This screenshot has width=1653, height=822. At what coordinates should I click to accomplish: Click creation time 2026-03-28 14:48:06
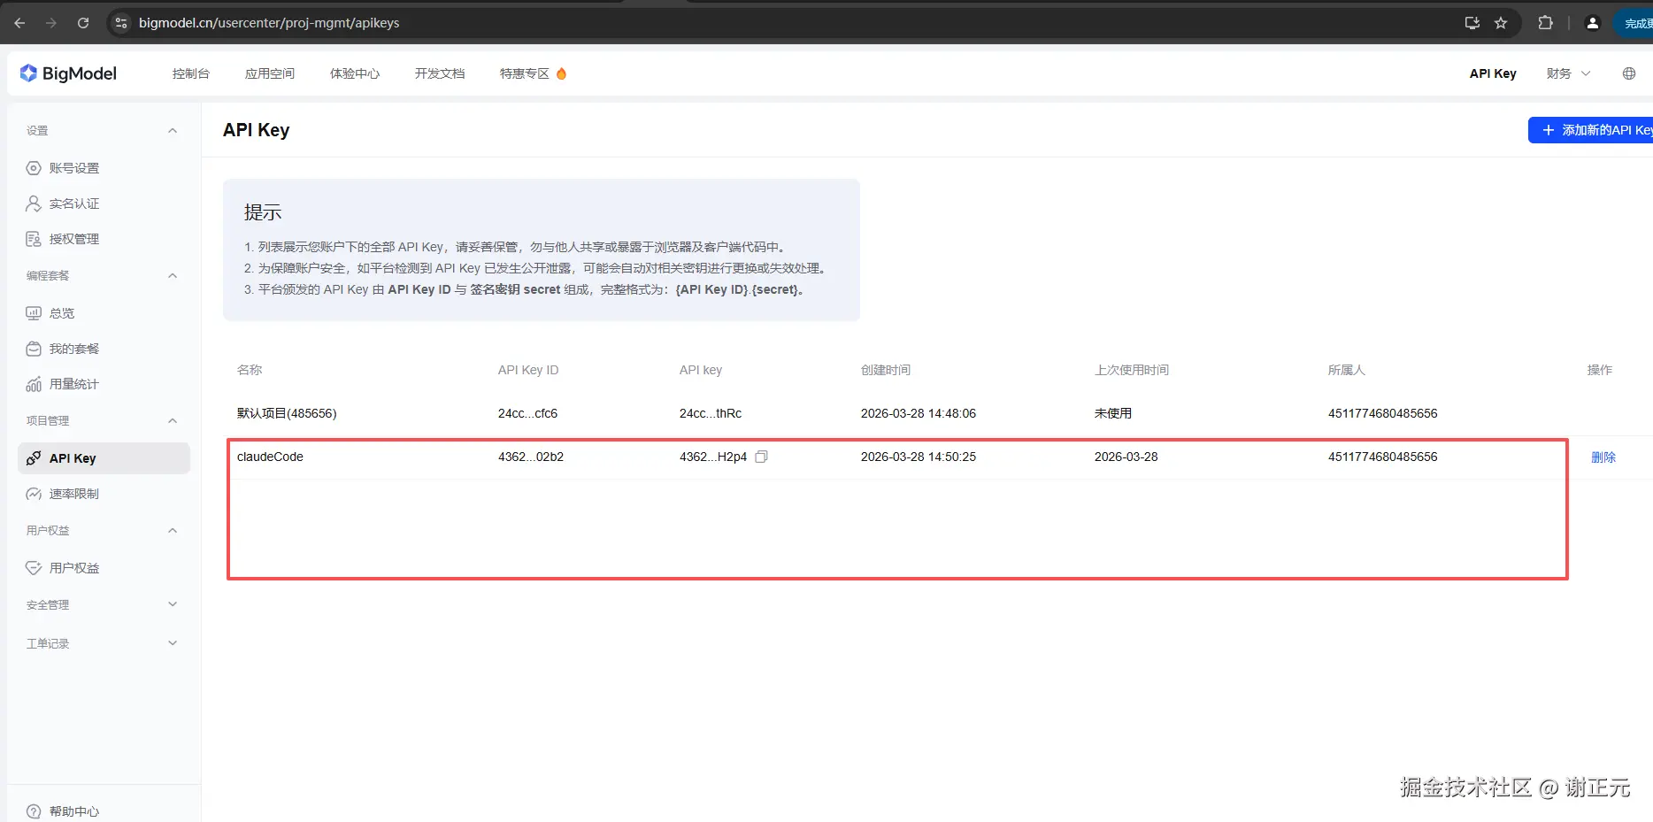point(919,413)
